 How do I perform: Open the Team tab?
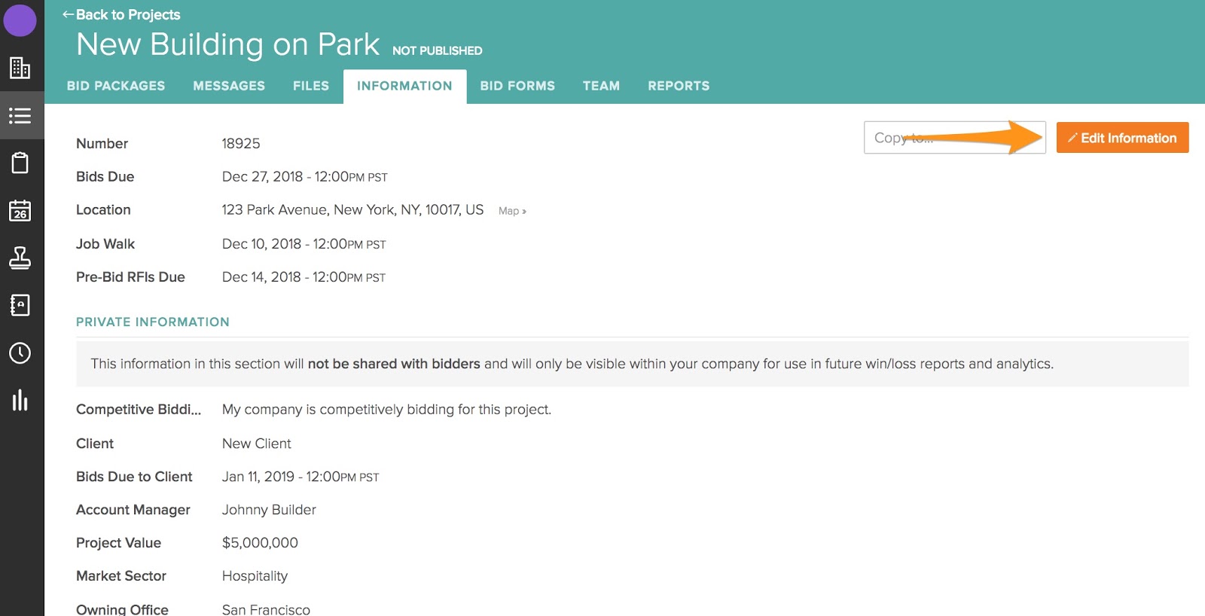pyautogui.click(x=601, y=86)
